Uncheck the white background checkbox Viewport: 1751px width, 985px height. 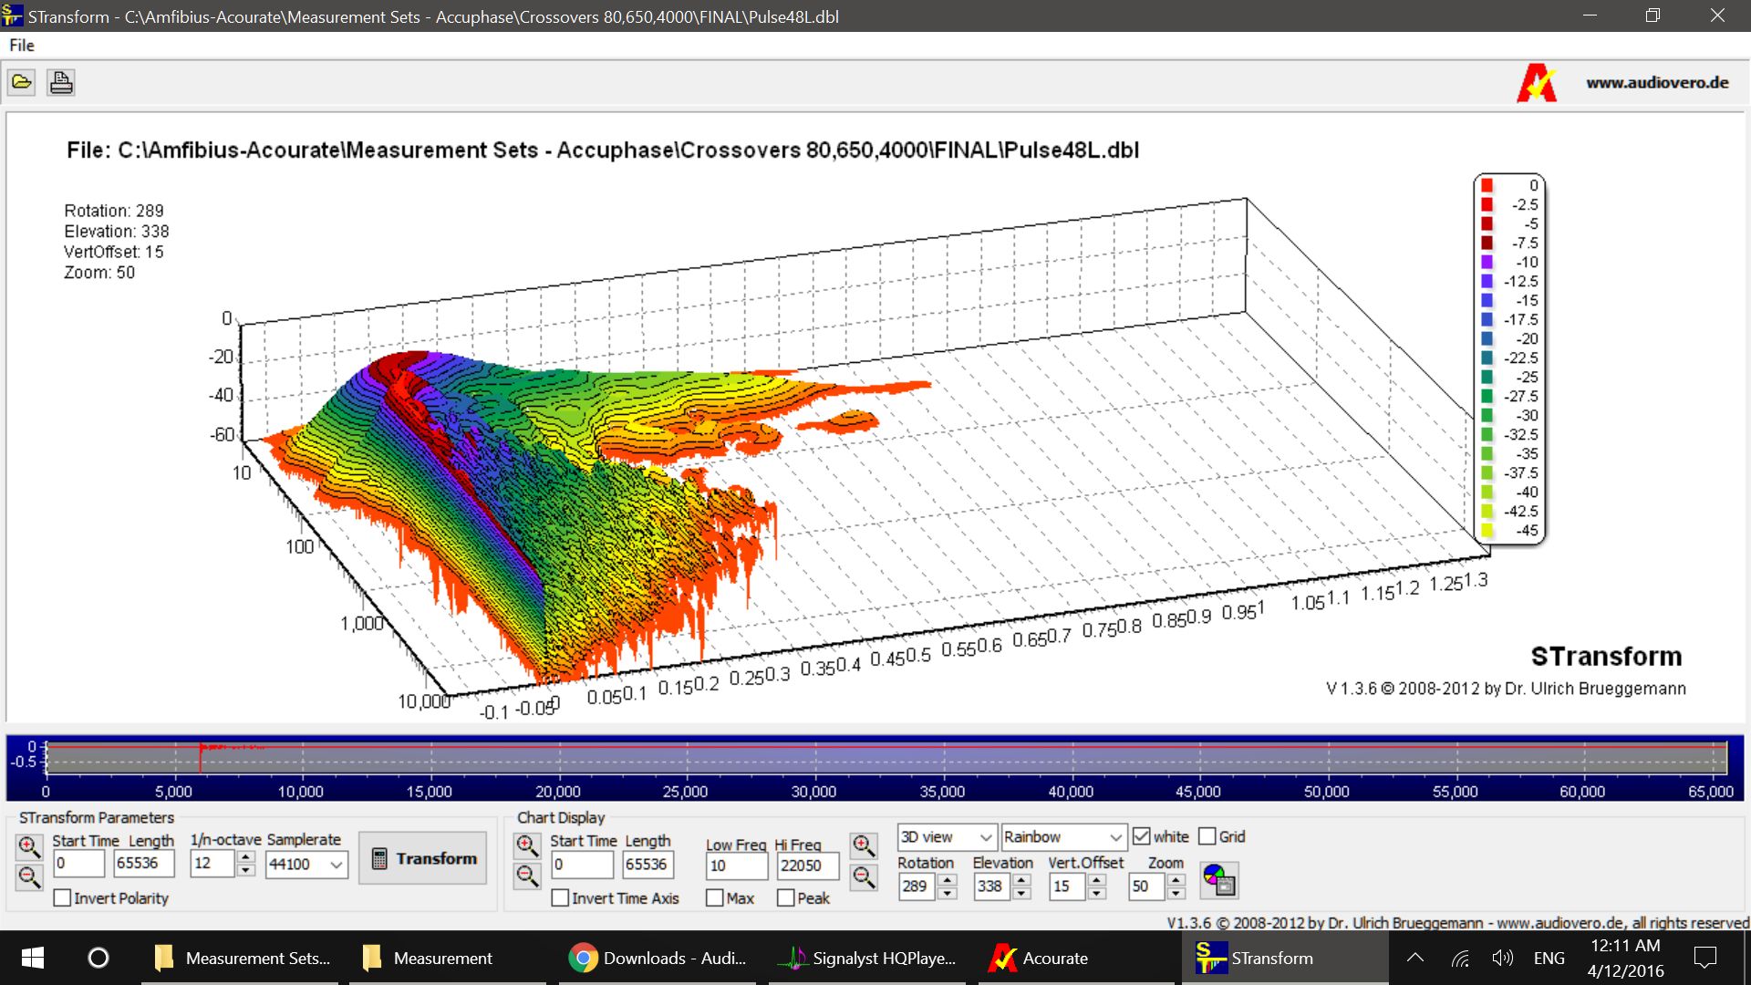(1141, 836)
